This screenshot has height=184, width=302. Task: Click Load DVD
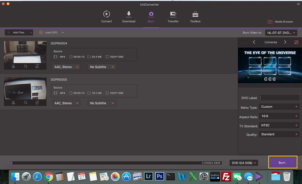48,33
